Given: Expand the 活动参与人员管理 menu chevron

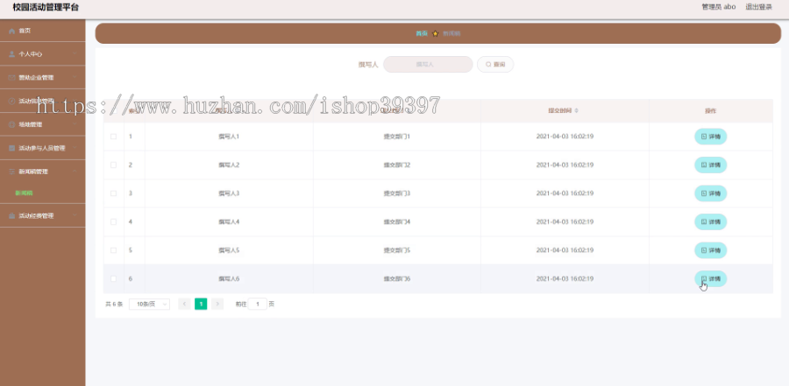Looking at the screenshot, I should (x=75, y=148).
